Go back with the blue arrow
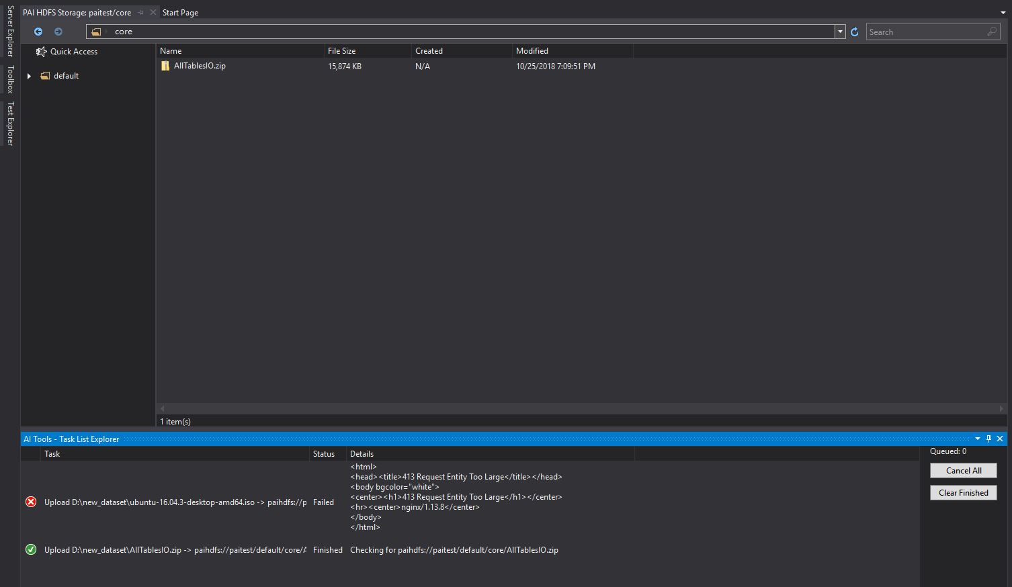 38,32
